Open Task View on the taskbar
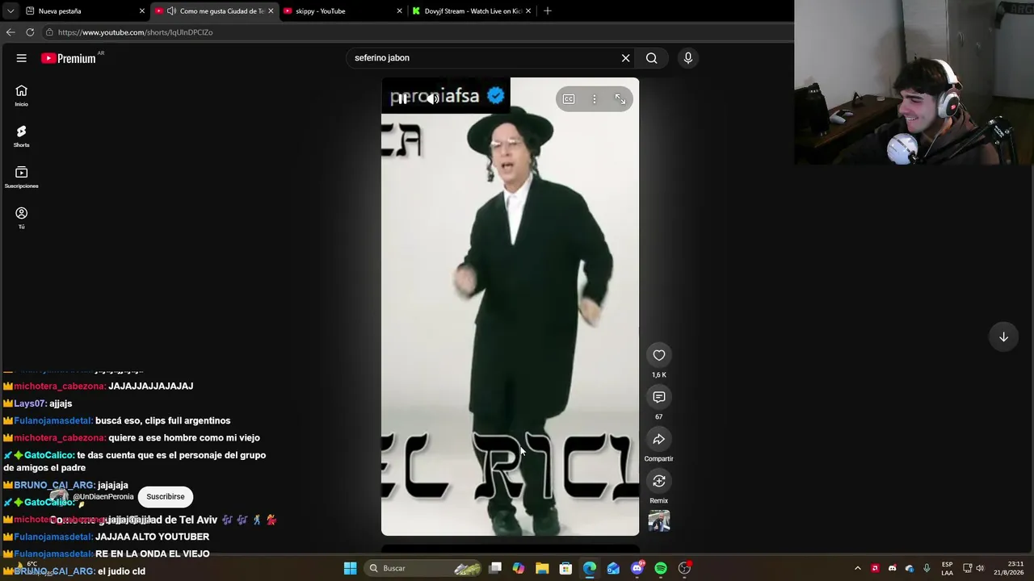The width and height of the screenshot is (1034, 581). (495, 569)
